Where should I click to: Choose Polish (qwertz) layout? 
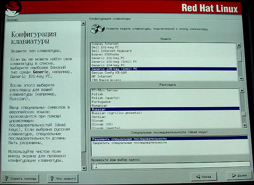coord(165,98)
